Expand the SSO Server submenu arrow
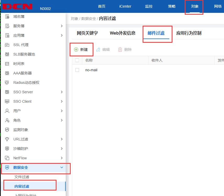The width and height of the screenshot is (224, 196). pyautogui.click(x=62, y=92)
